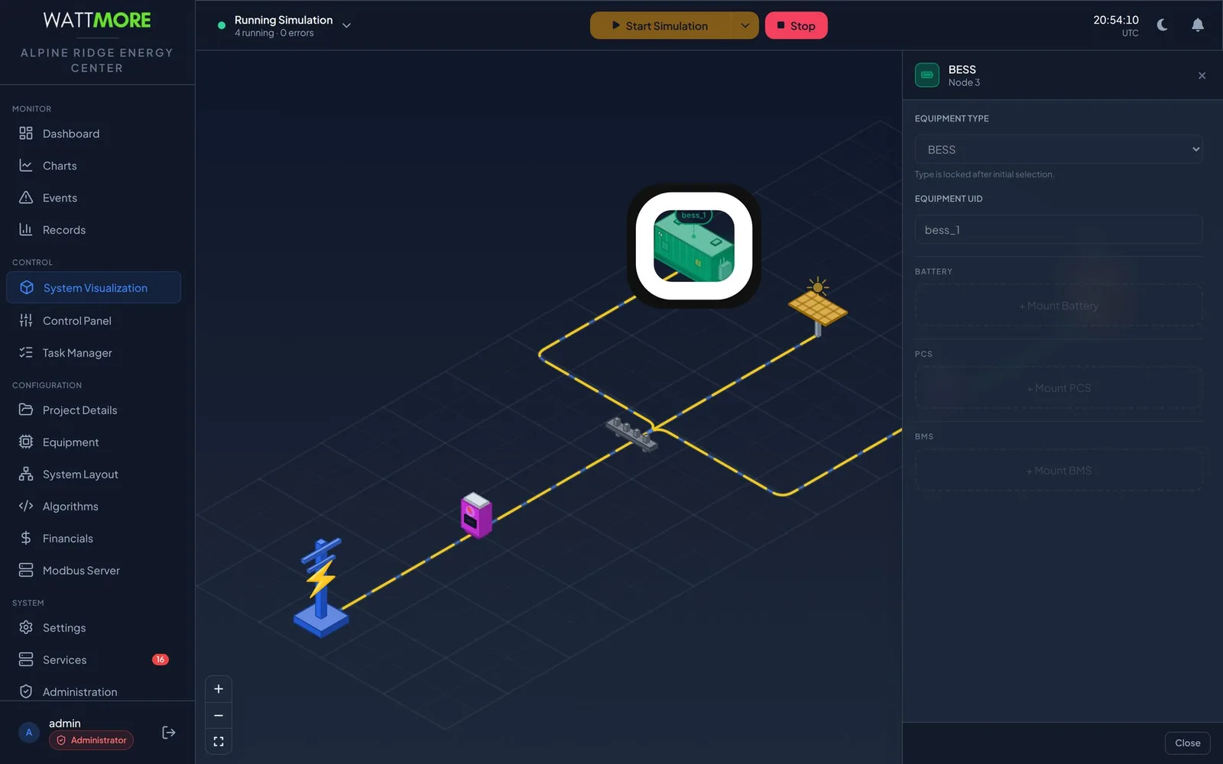Select the utility grid pole node
Screen dimensions: 1223x764
(x=322, y=587)
